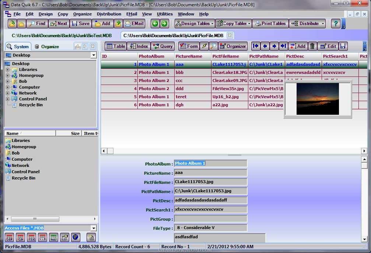This screenshot has width=371, height=253.
Task: Expand the Bob tree node
Action: click(8, 82)
